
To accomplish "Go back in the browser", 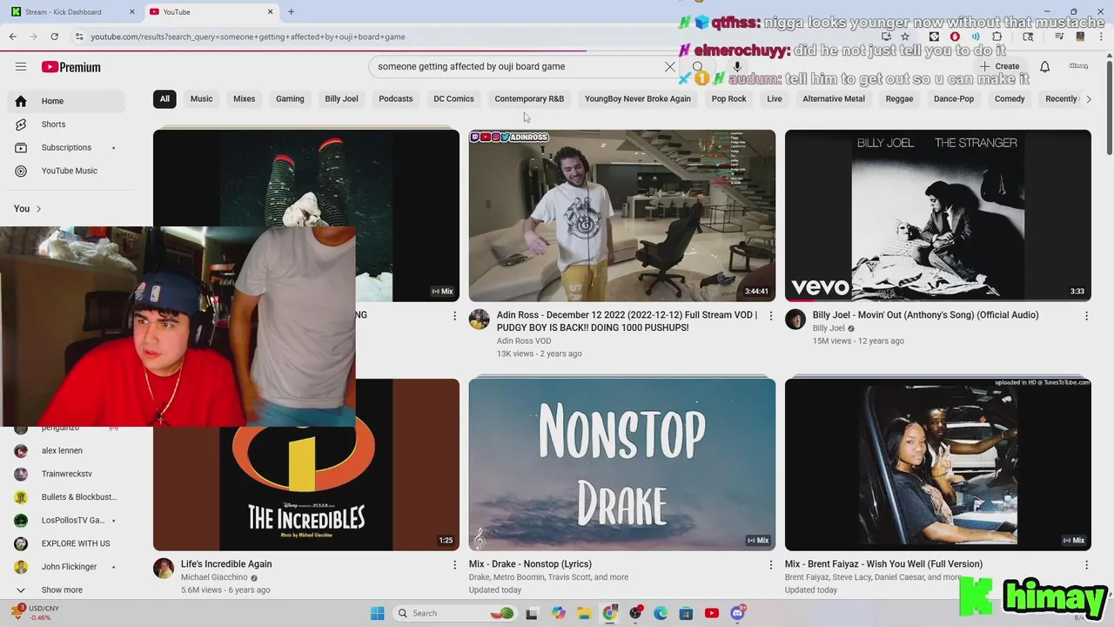I will pos(13,37).
